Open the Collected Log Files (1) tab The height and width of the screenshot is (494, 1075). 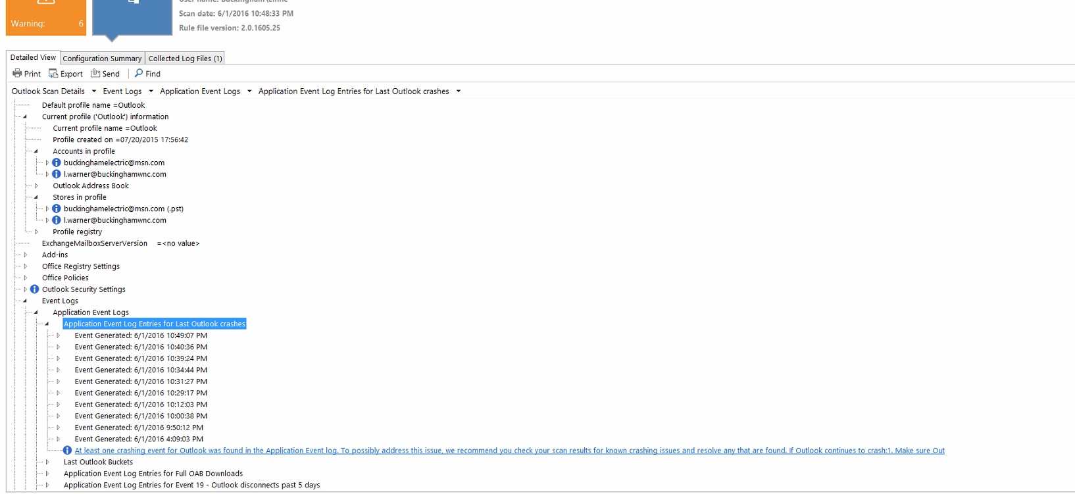coord(185,59)
